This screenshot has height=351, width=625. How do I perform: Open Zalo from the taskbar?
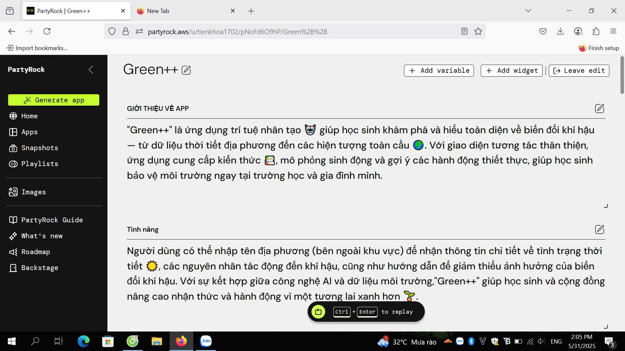point(206,341)
